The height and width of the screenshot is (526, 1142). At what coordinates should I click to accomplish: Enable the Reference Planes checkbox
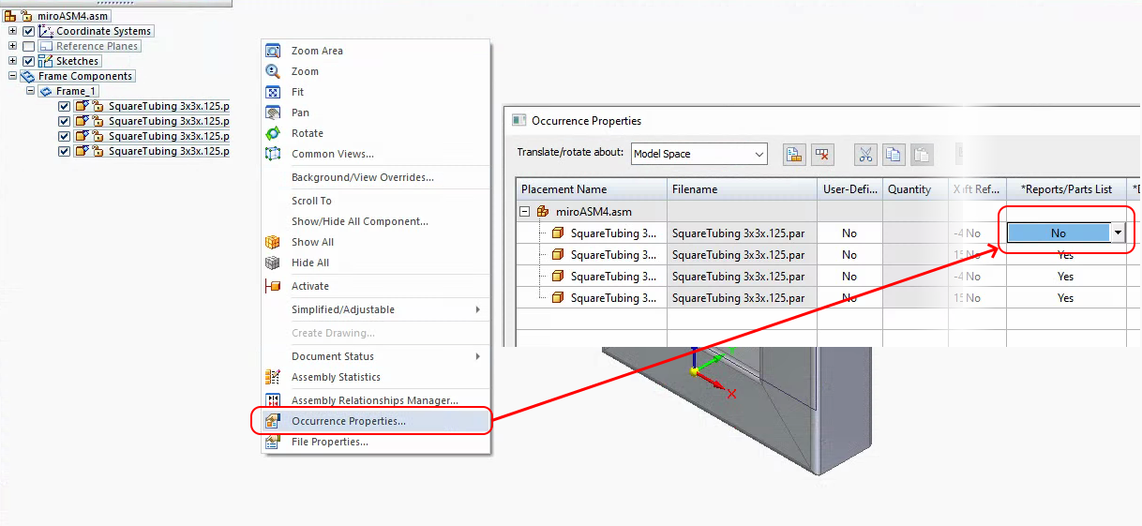pyautogui.click(x=28, y=46)
